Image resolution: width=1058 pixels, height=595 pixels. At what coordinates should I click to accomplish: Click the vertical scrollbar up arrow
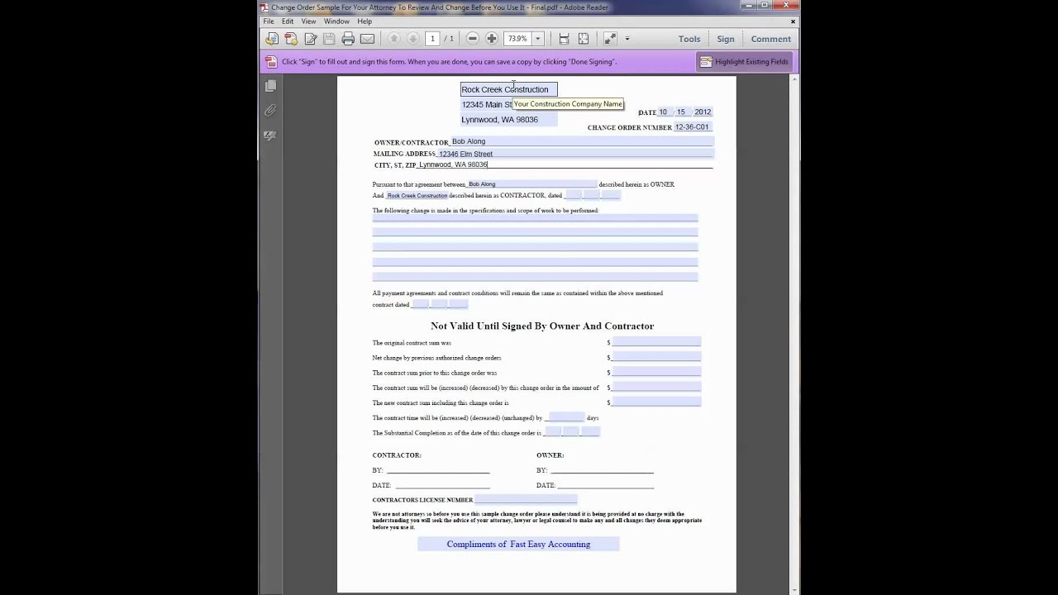pos(794,81)
